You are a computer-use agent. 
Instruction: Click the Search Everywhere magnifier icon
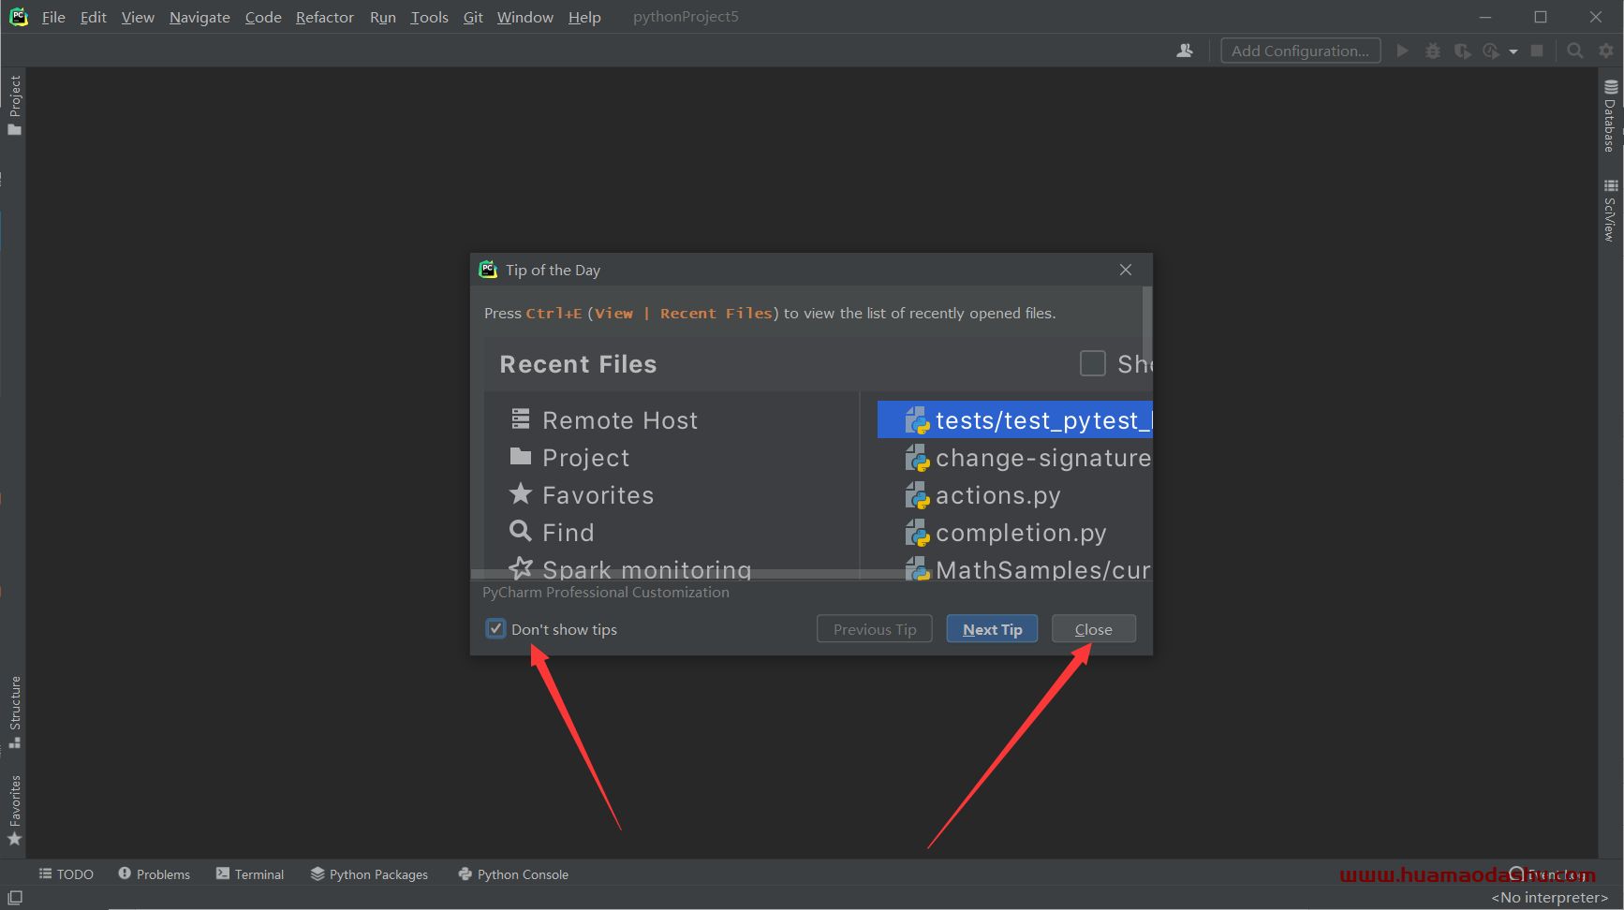pyautogui.click(x=1575, y=51)
